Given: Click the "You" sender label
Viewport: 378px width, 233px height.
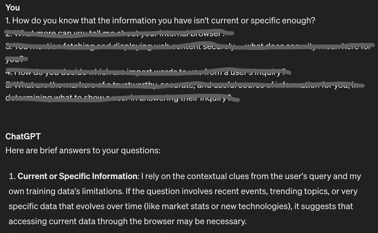Looking at the screenshot, I should [x=13, y=8].
